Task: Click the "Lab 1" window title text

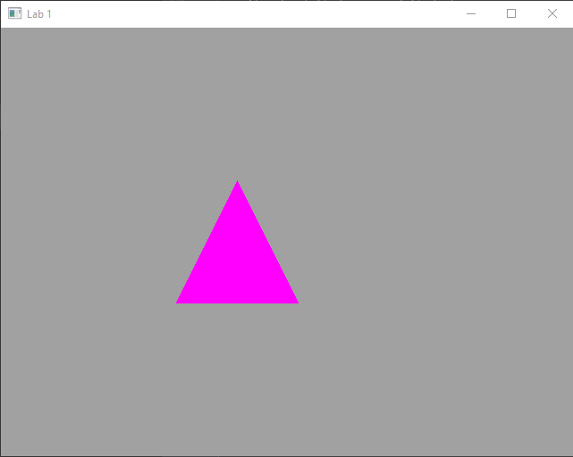Action: pos(39,14)
